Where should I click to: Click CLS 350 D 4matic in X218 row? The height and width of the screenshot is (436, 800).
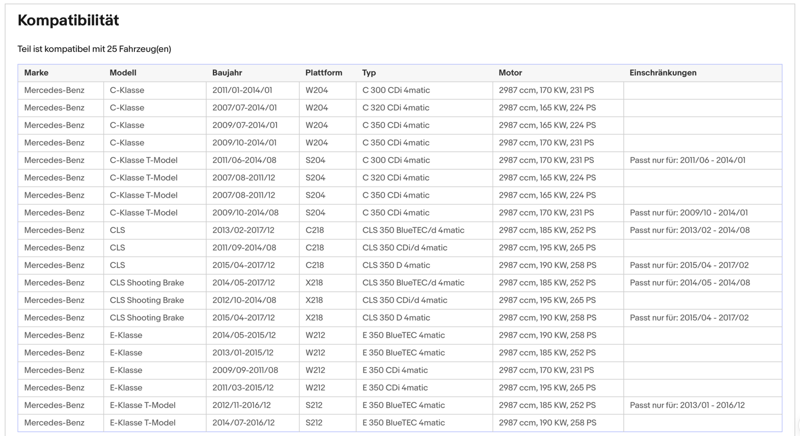[x=396, y=318]
